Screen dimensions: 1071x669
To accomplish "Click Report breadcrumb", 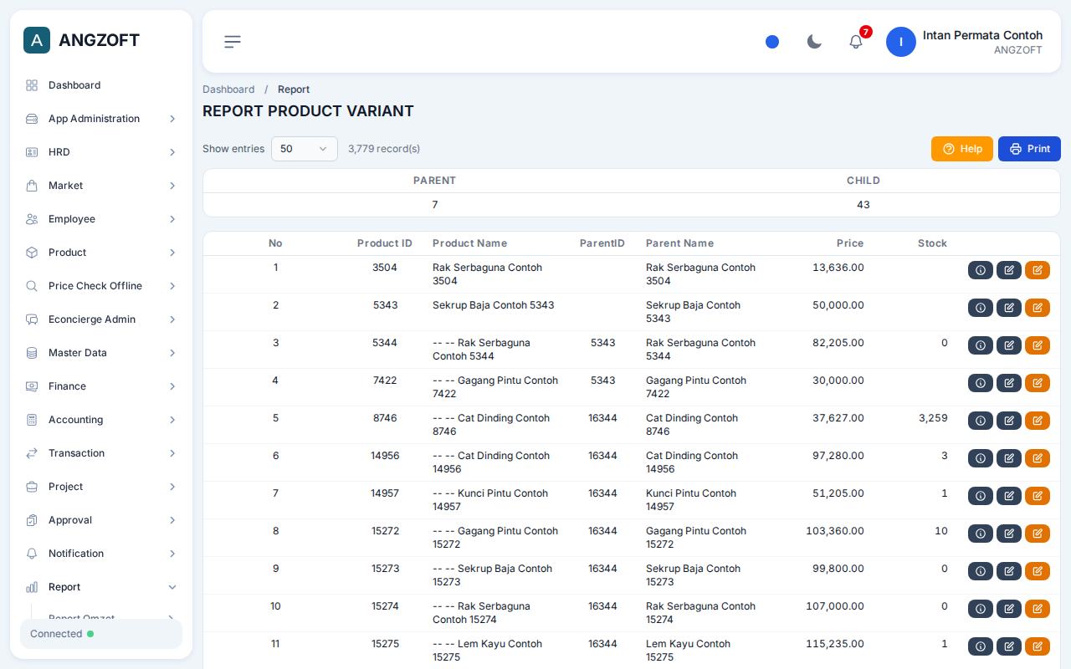I will click(x=294, y=89).
